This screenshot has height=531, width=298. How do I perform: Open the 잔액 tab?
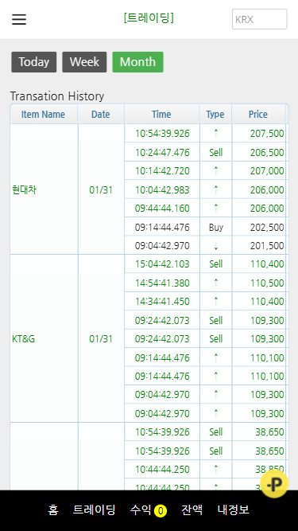pyautogui.click(x=192, y=510)
